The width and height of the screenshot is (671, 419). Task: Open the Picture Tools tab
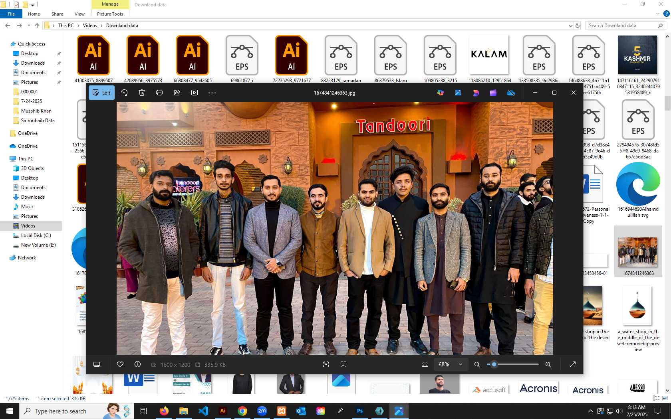(110, 14)
